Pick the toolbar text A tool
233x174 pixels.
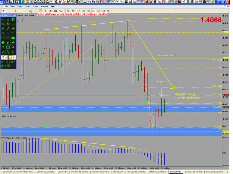tap(45, 11)
